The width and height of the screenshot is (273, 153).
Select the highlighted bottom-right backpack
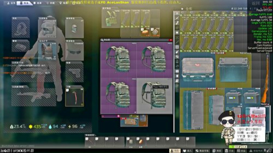[154, 96]
